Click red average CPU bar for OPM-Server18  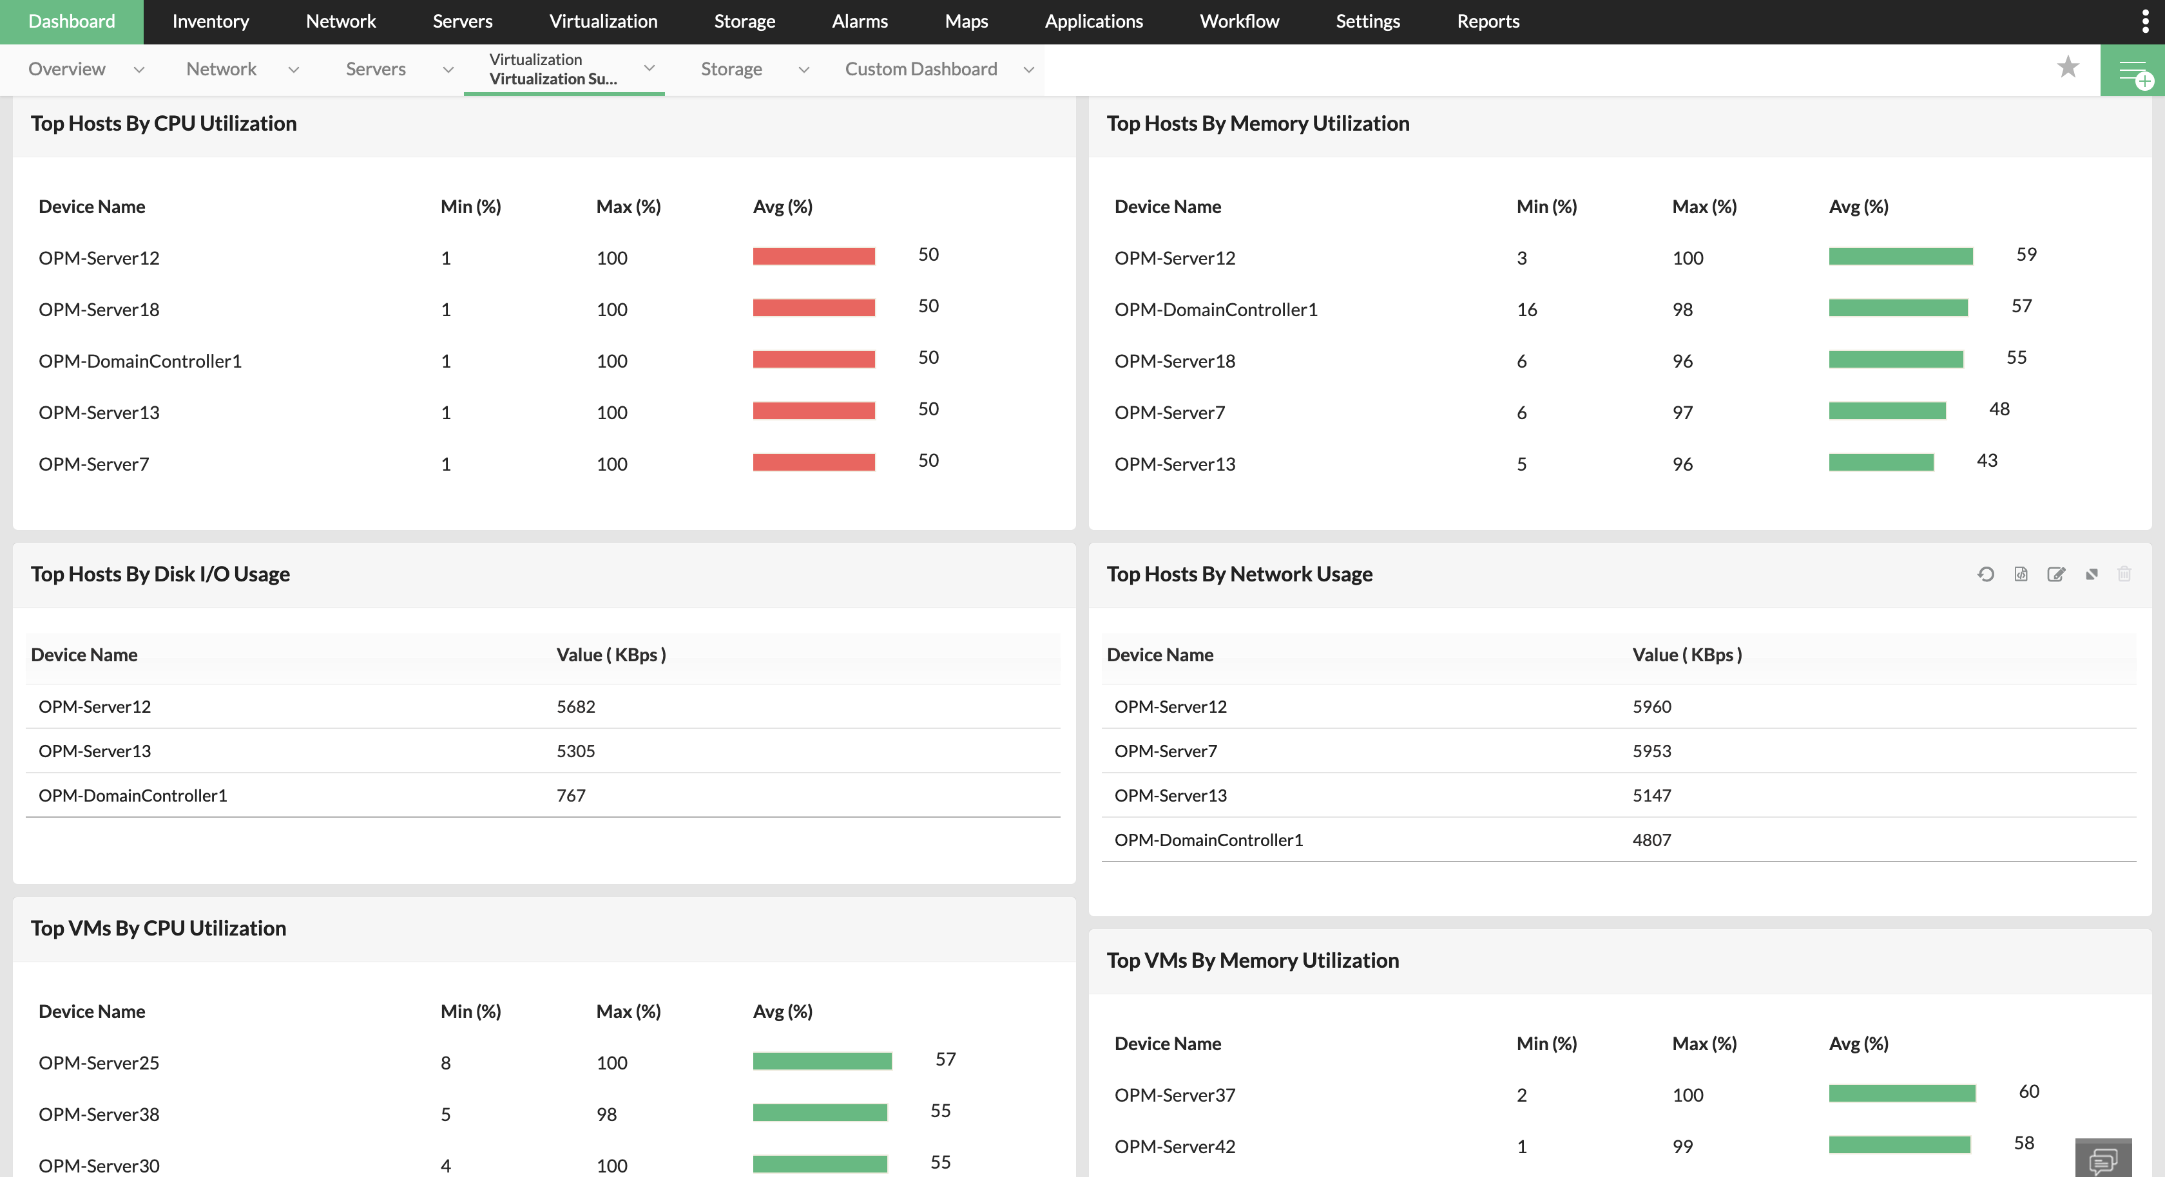[813, 308]
